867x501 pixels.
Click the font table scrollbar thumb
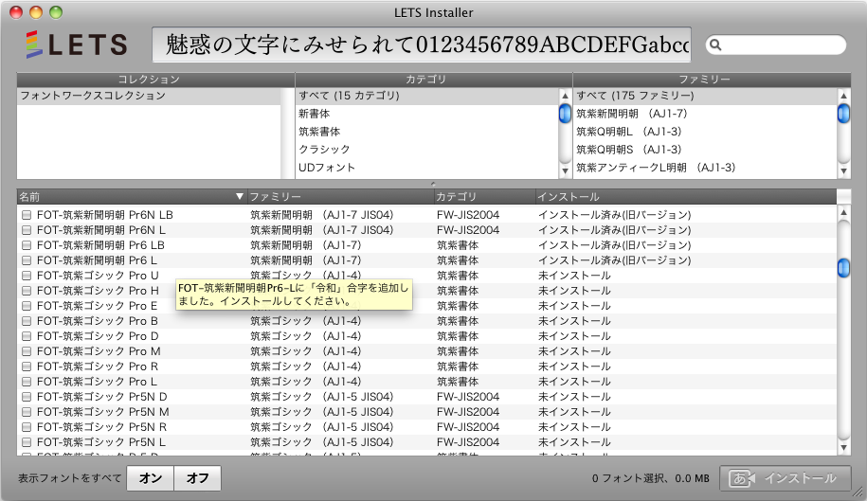(843, 268)
